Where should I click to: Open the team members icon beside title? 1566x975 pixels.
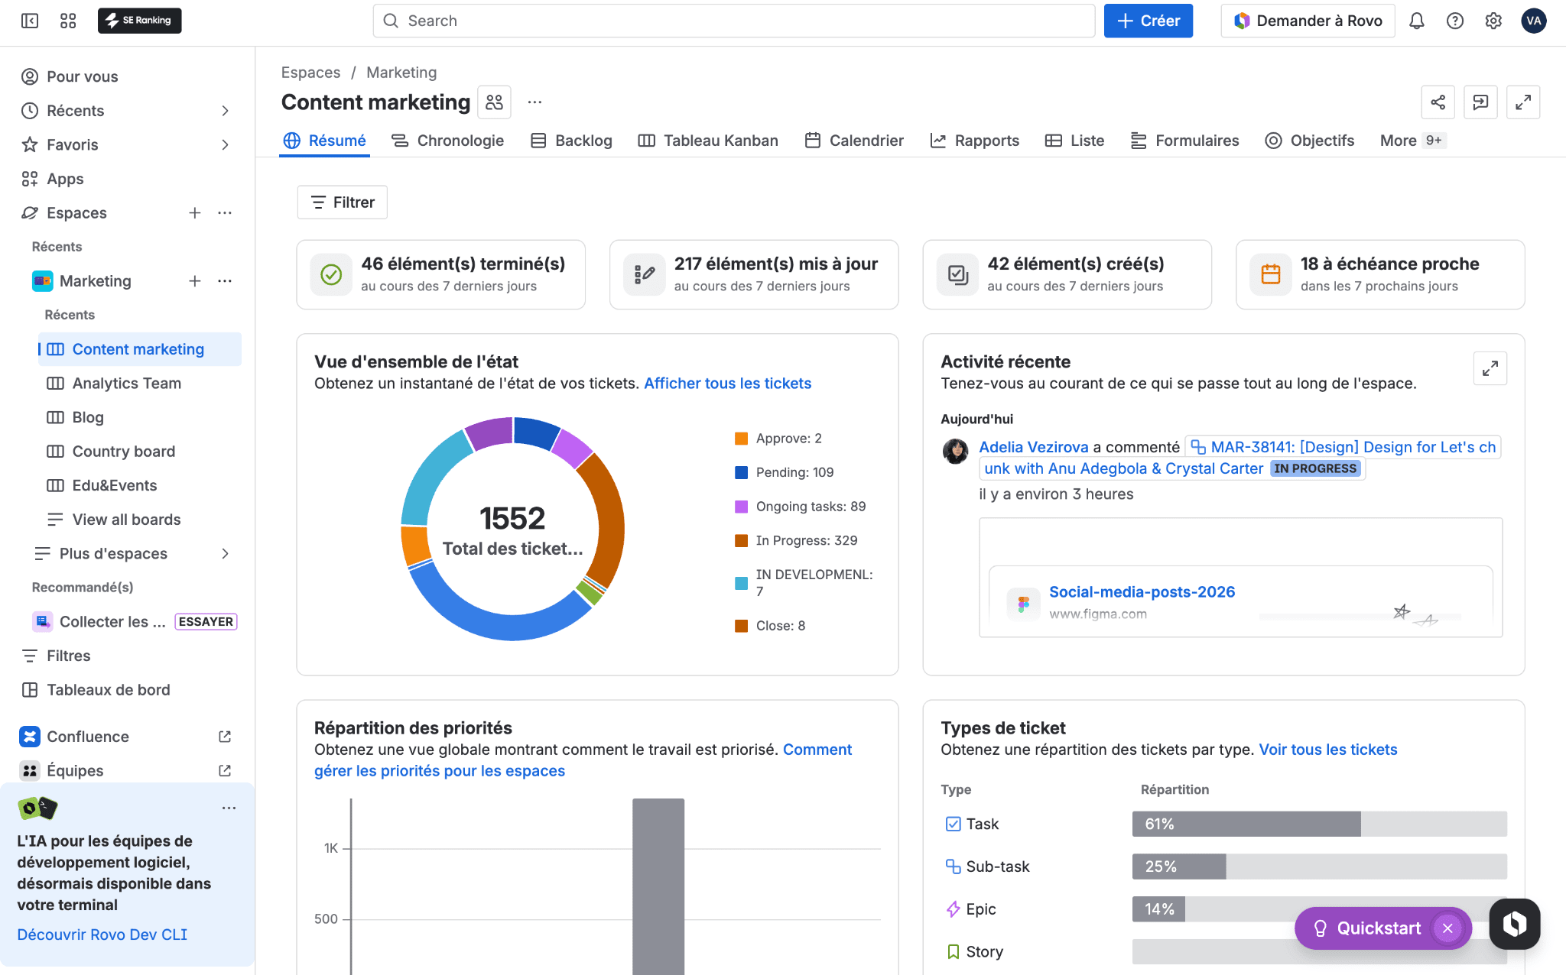(x=494, y=102)
